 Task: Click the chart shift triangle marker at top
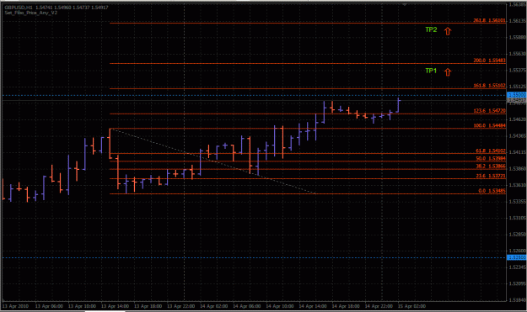coord(405,4)
